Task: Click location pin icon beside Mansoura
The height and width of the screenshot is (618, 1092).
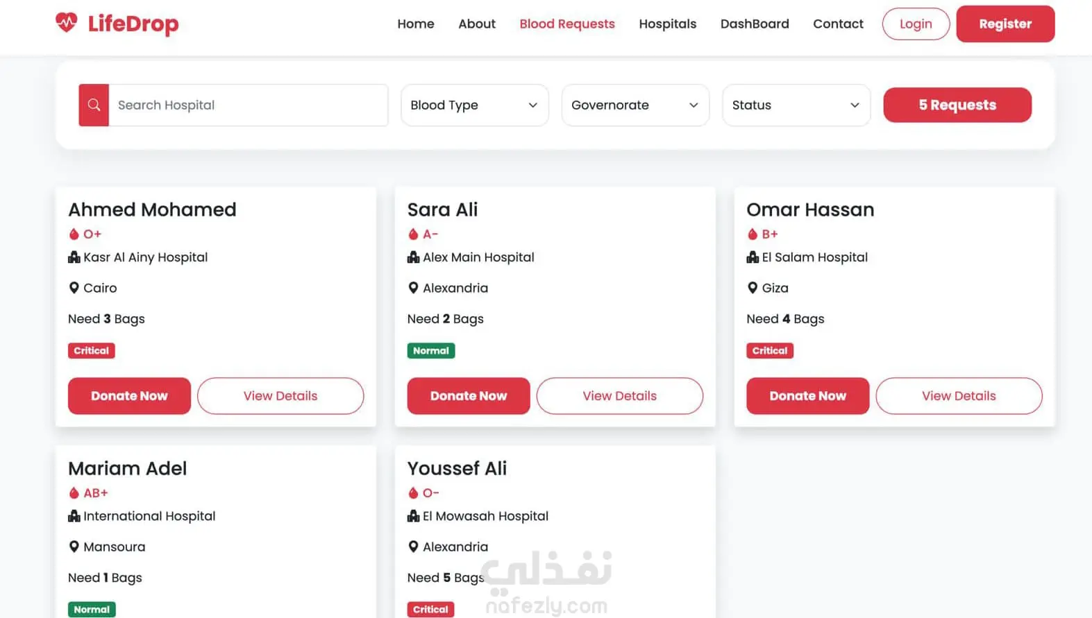Action: click(x=74, y=547)
